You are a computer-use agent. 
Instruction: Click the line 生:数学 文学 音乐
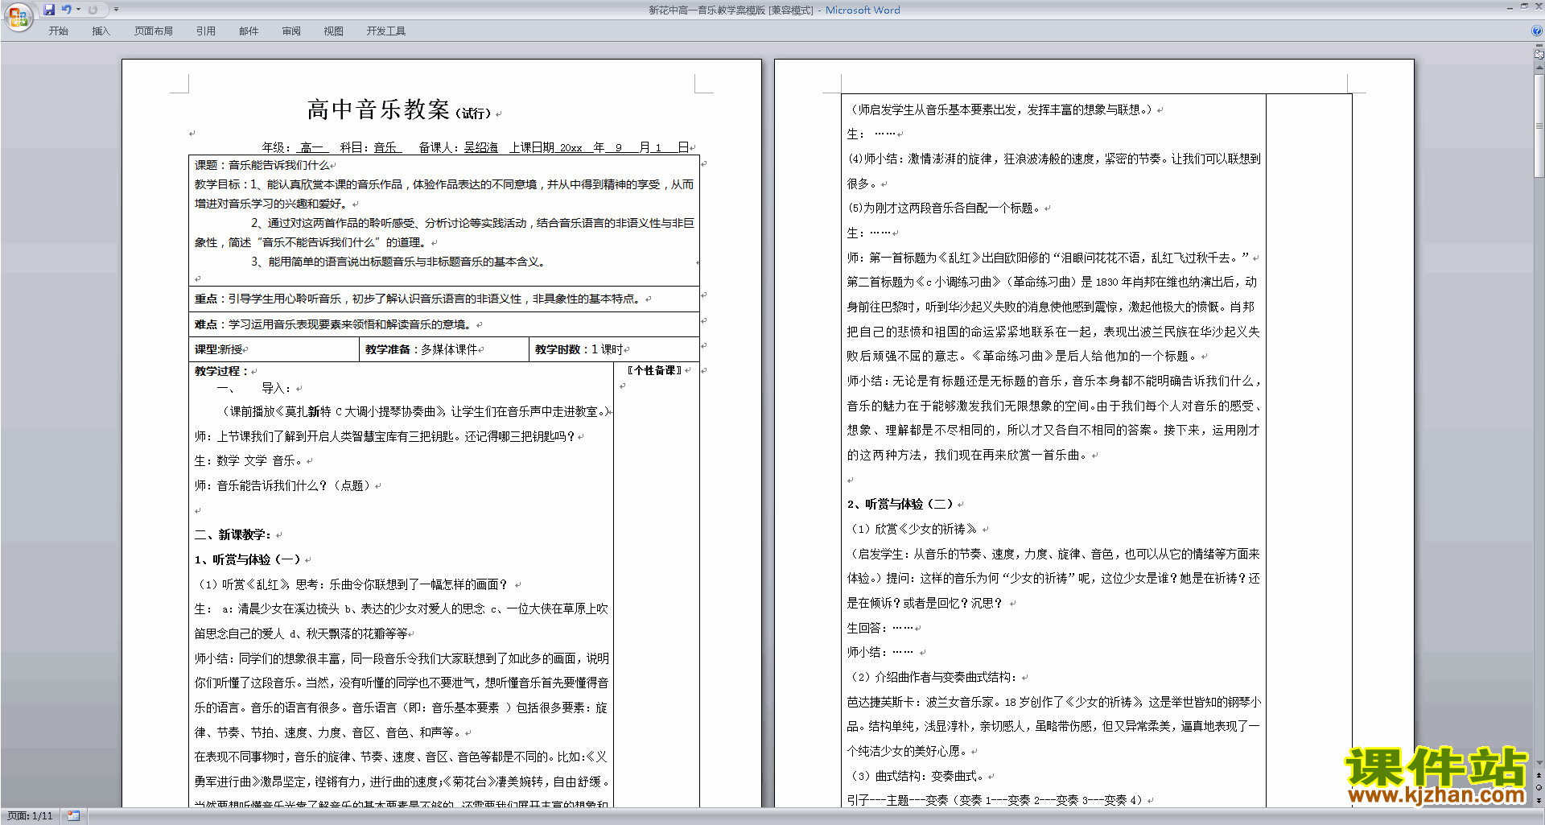(249, 460)
